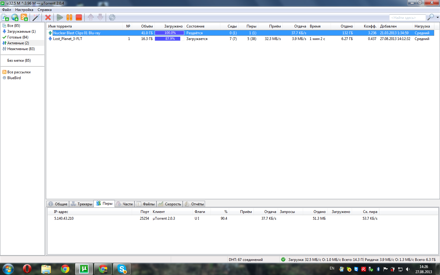Click the Create New Torrent wand icon
440x275 pixels.
36,17
